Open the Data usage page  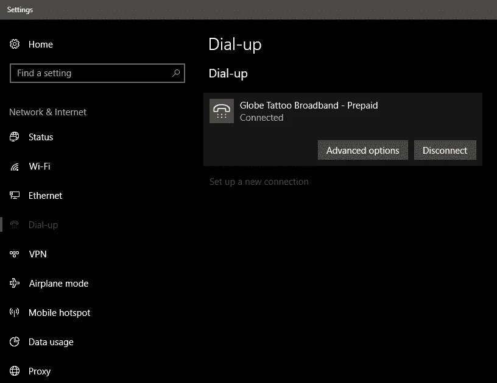(x=51, y=342)
